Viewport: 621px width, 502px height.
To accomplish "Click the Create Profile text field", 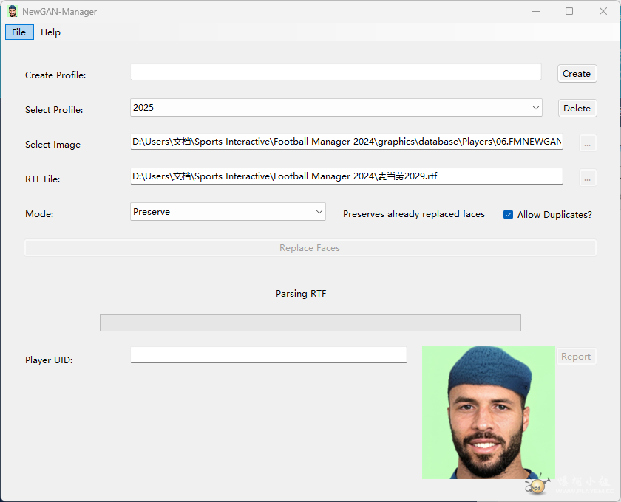I will (336, 72).
